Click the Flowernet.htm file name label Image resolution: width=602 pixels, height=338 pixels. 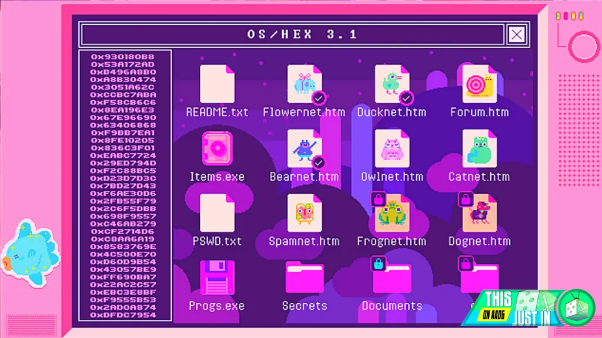pyautogui.click(x=304, y=112)
